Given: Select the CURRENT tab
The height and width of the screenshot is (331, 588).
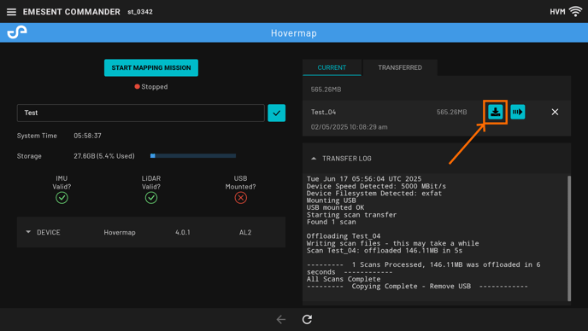Looking at the screenshot, I should point(332,67).
